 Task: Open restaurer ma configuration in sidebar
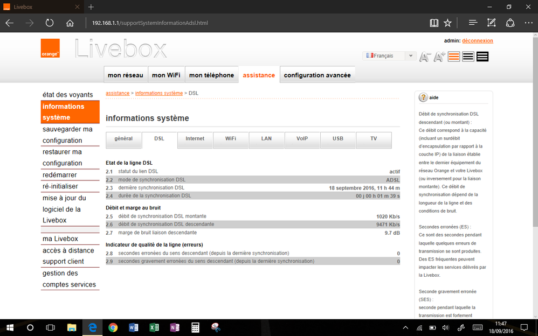[x=70, y=157]
